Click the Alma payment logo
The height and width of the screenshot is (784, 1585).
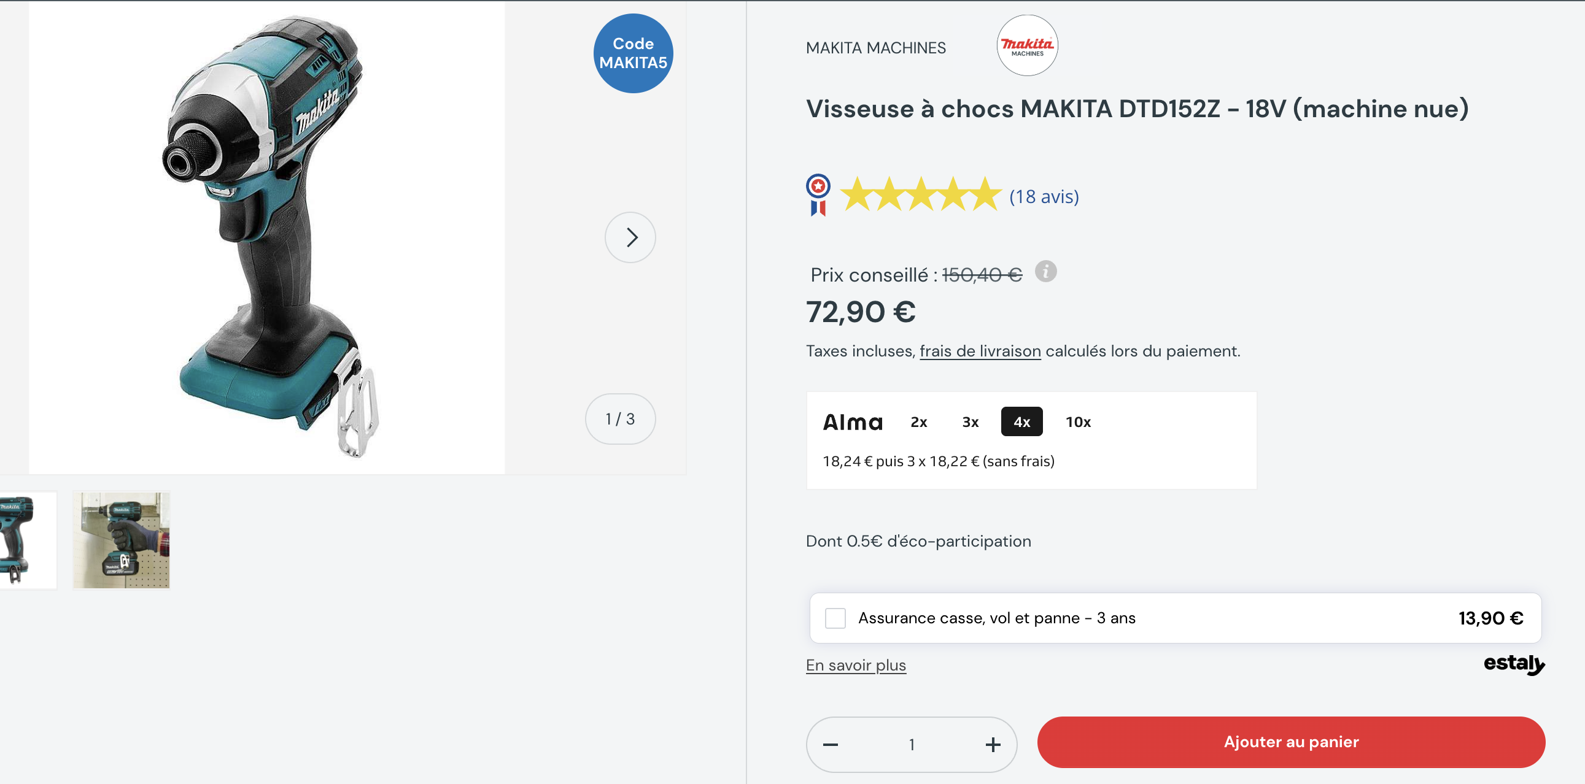point(853,422)
